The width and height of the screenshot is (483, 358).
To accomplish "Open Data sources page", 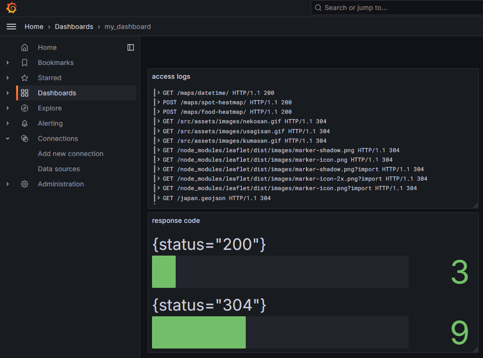I will pyautogui.click(x=59, y=169).
